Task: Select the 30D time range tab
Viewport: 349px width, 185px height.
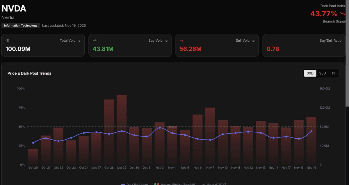Action: click(x=310, y=73)
